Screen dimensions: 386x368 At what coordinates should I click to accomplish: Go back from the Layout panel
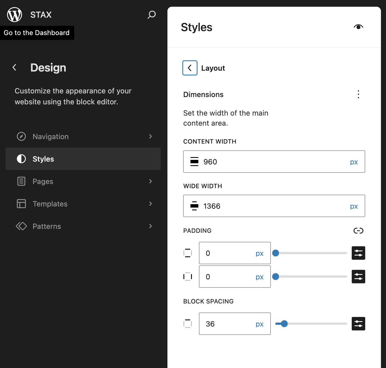click(190, 68)
